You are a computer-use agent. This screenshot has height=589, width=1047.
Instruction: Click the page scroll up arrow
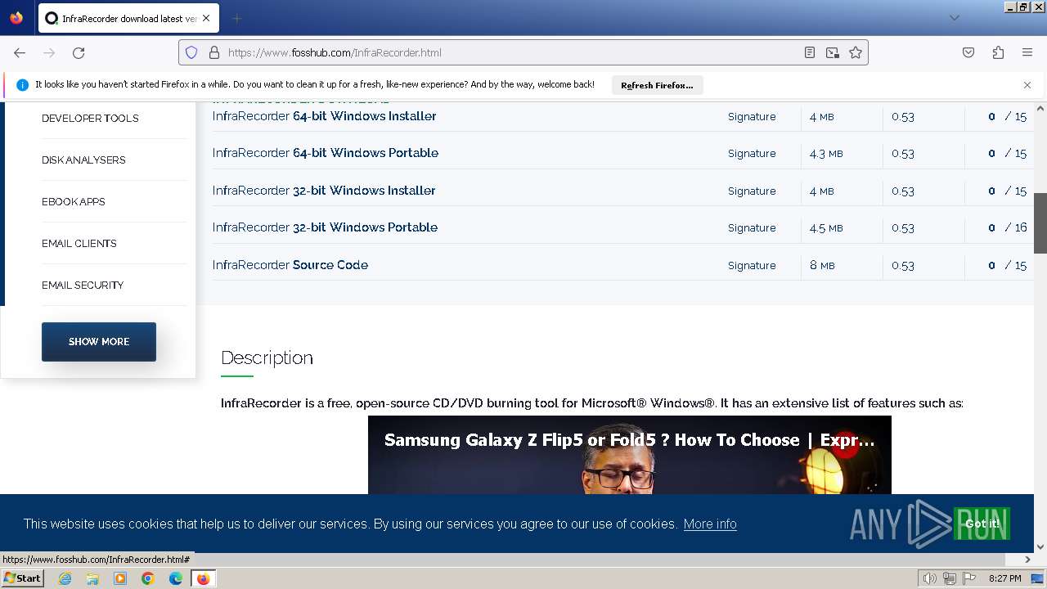[1040, 108]
